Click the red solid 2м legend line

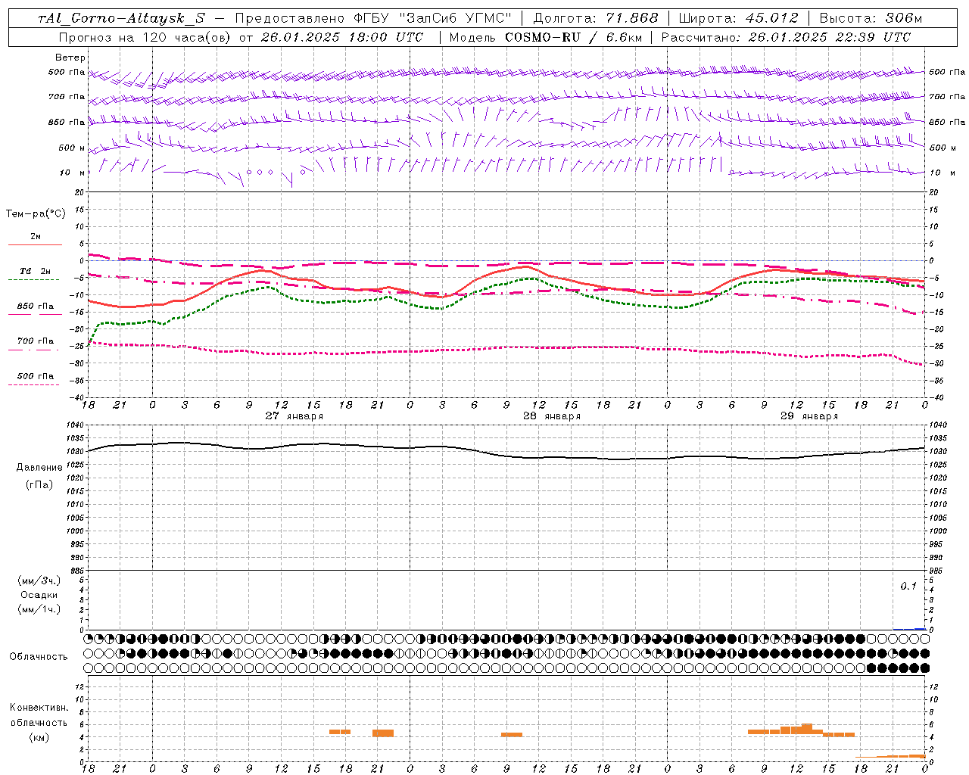click(x=35, y=244)
